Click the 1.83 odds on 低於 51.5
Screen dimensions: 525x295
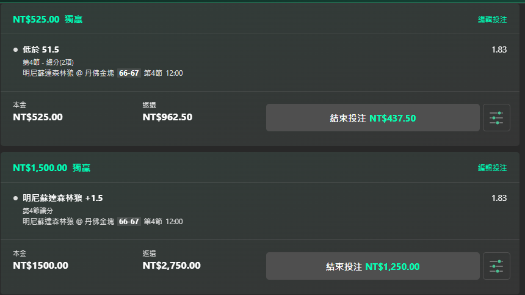pyautogui.click(x=499, y=49)
